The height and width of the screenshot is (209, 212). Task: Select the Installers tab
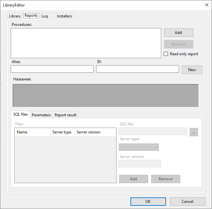pos(64,16)
